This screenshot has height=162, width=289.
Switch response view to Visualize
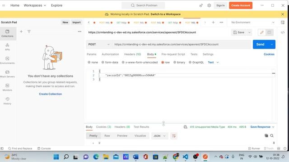[140, 136]
